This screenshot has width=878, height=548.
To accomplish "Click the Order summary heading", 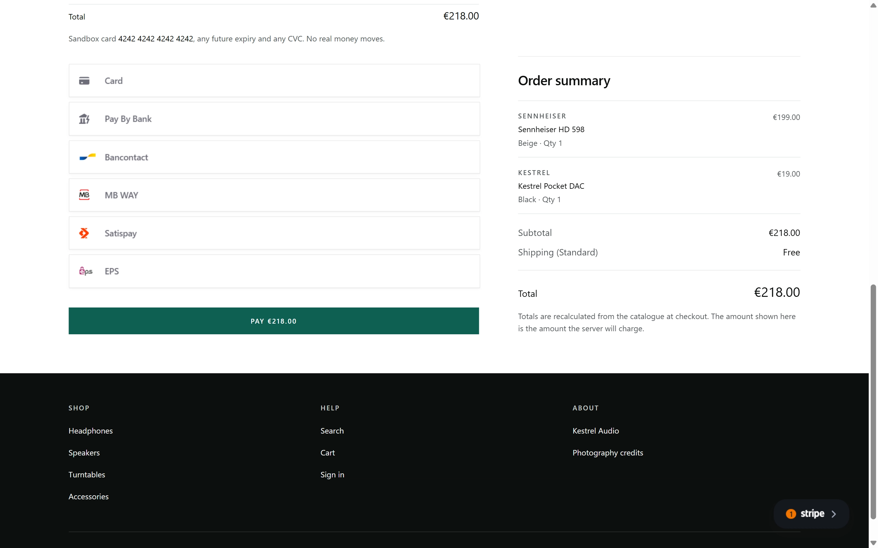I will [564, 80].
